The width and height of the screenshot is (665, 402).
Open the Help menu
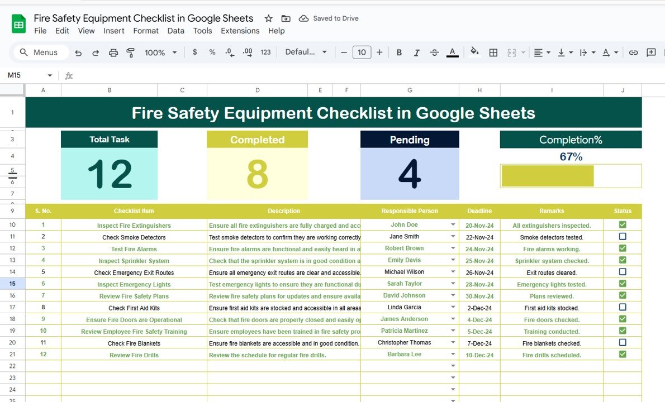click(277, 31)
